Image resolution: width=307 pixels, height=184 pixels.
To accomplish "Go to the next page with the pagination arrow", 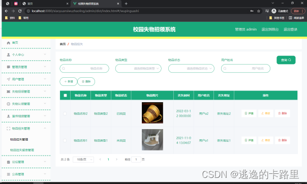I will pyautogui.click(x=116, y=159).
